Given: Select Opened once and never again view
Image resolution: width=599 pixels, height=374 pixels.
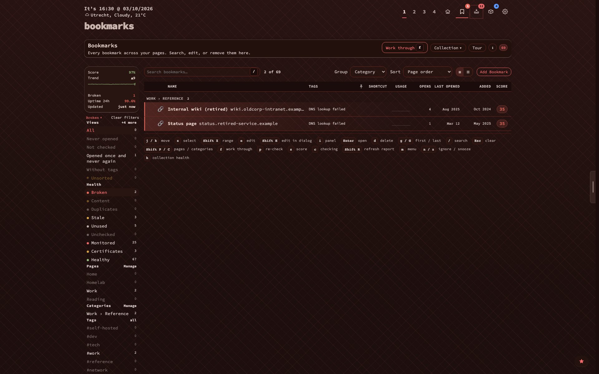Looking at the screenshot, I should point(111,158).
